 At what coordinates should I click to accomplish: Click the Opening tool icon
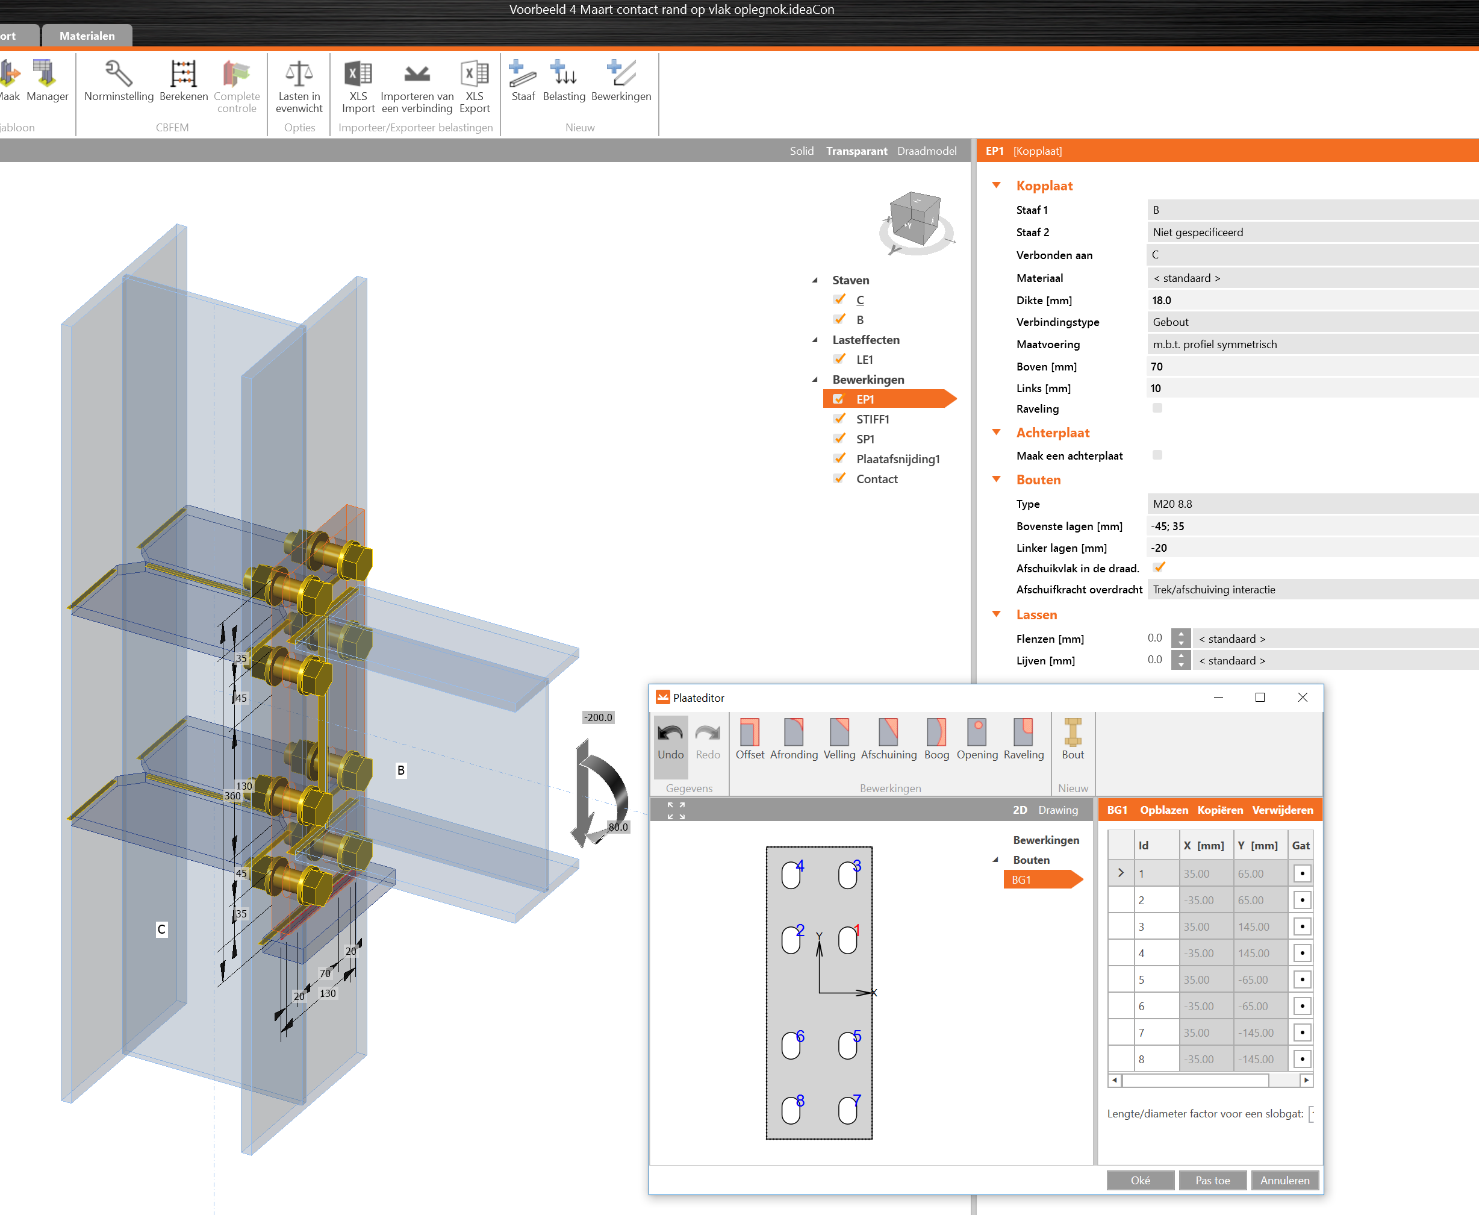click(977, 732)
